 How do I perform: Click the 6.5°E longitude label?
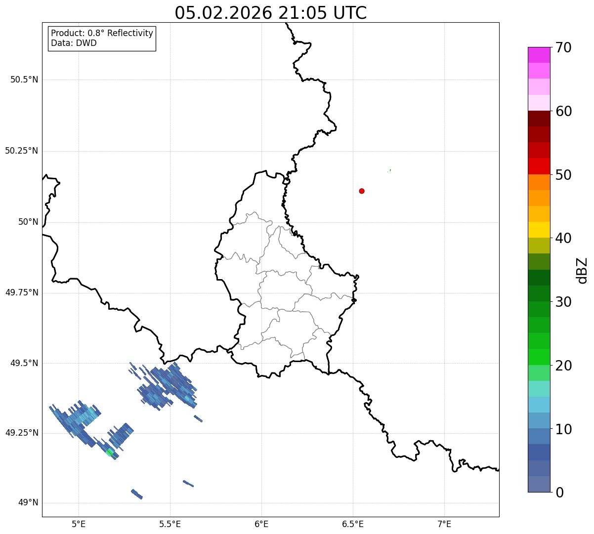point(353,524)
